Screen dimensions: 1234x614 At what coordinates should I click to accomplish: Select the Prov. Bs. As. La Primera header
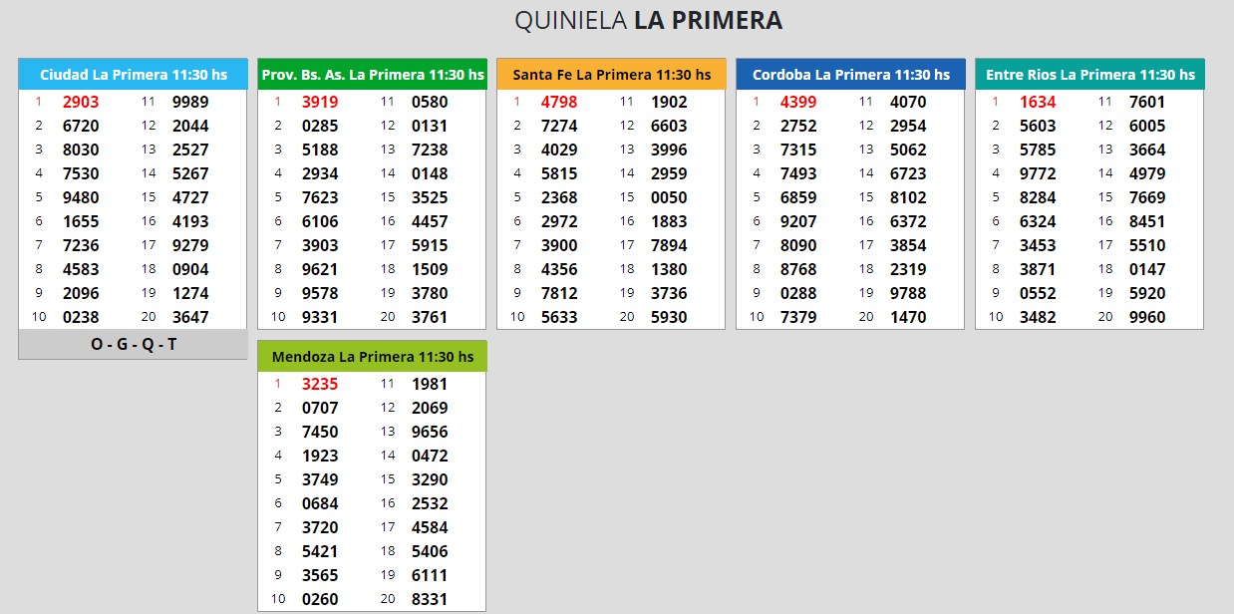pyautogui.click(x=372, y=75)
